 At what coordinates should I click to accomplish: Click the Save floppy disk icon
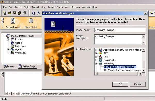pyautogui.click(x=15, y=13)
